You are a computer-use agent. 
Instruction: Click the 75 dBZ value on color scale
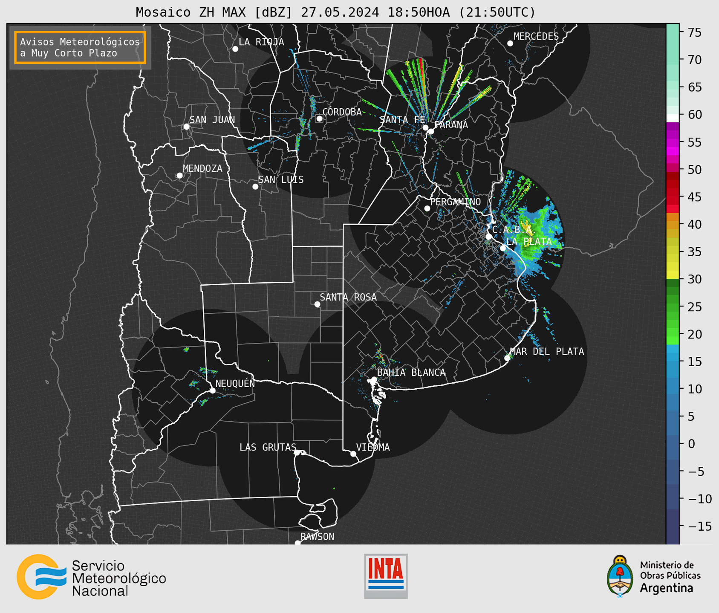point(694,32)
